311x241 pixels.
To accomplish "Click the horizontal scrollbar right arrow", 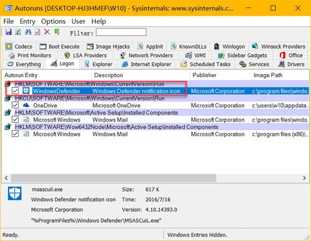I will click(x=304, y=178).
